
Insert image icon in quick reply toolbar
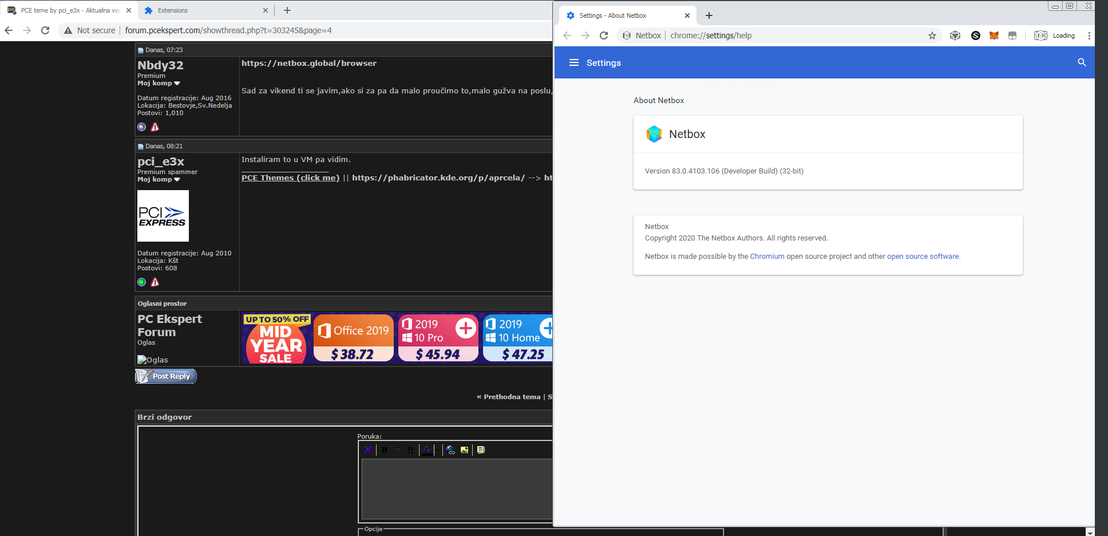(465, 450)
